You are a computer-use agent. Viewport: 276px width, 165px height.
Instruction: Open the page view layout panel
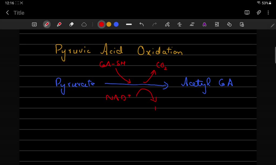(247, 12)
